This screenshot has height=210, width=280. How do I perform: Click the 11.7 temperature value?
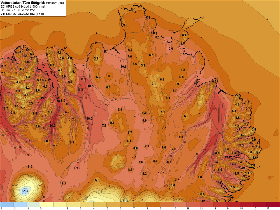point(3,67)
